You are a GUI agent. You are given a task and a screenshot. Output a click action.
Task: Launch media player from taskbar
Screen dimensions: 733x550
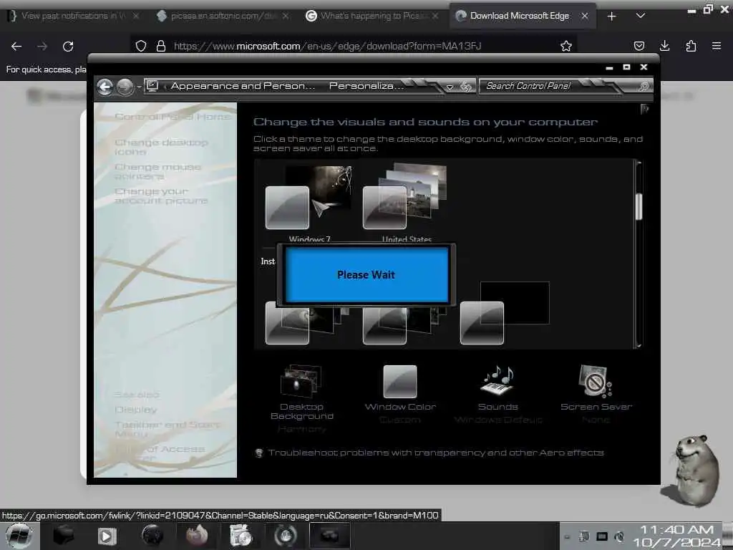tap(107, 536)
